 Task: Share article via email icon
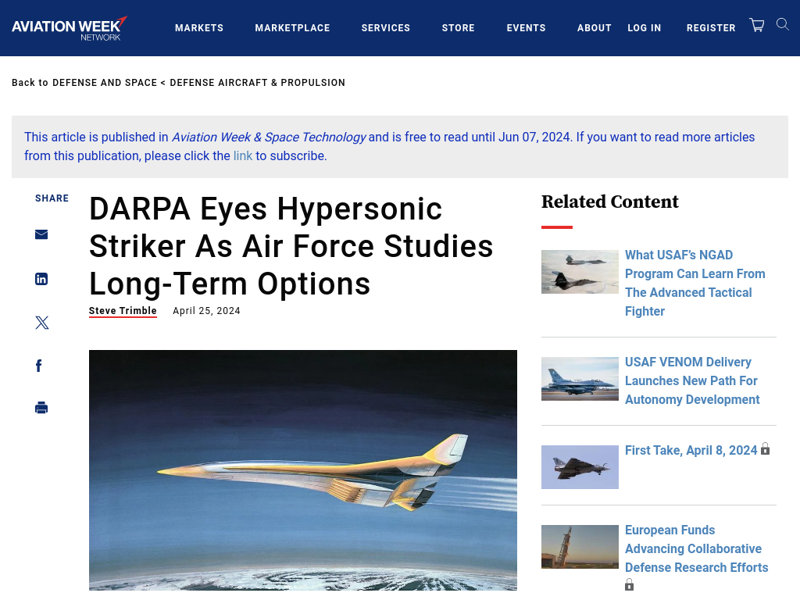coord(41,234)
